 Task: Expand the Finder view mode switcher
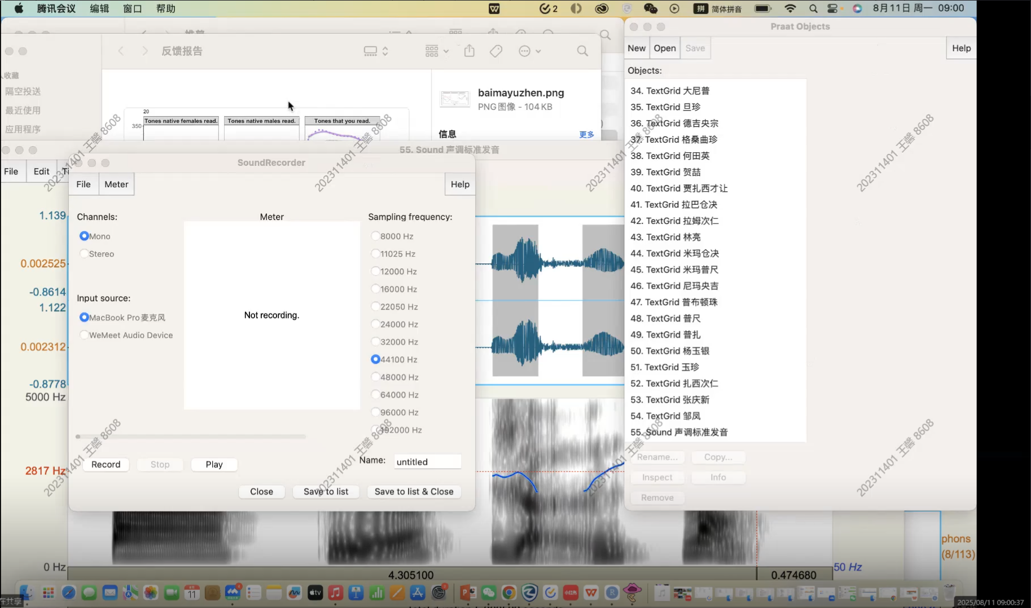[376, 51]
